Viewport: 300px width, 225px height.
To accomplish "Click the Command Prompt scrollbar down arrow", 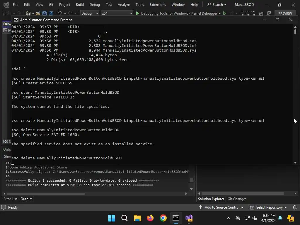I will [295, 163].
